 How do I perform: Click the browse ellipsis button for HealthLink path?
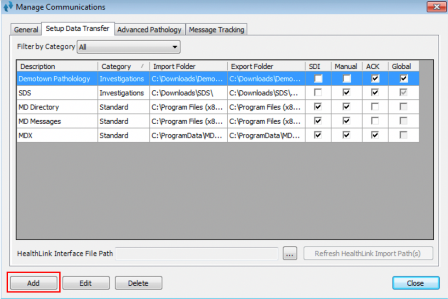pyautogui.click(x=290, y=254)
